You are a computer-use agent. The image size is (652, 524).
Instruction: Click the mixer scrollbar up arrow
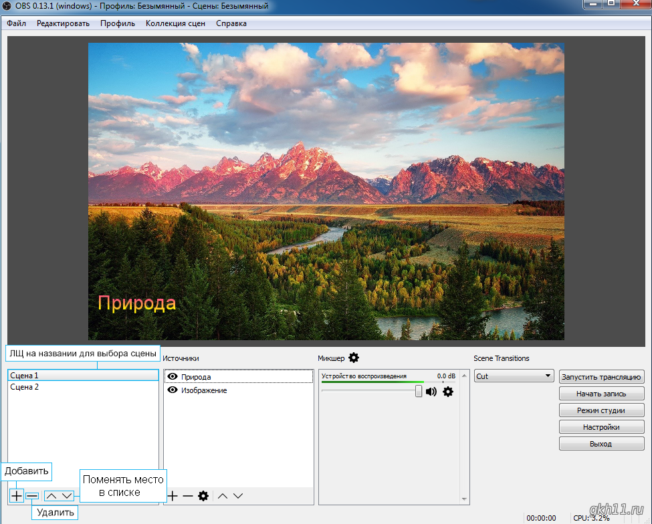pos(465,376)
